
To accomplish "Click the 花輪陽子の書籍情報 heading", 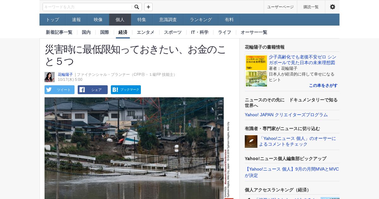I will pyautogui.click(x=265, y=47).
